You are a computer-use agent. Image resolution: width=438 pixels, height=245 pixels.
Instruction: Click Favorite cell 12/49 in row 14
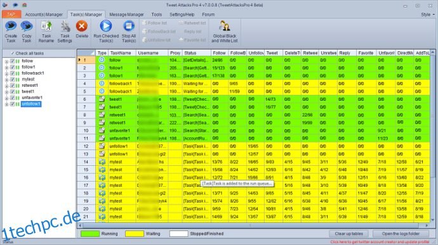pyautogui.click(x=366, y=161)
